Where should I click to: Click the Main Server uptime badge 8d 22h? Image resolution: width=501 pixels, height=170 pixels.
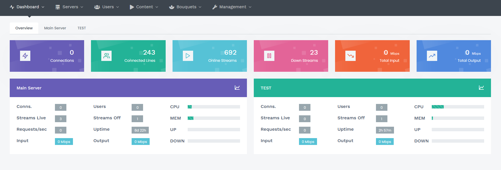[140, 130]
